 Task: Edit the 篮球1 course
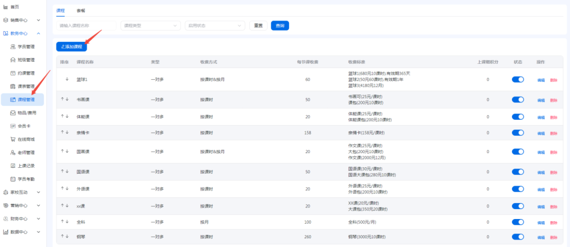pyautogui.click(x=541, y=80)
